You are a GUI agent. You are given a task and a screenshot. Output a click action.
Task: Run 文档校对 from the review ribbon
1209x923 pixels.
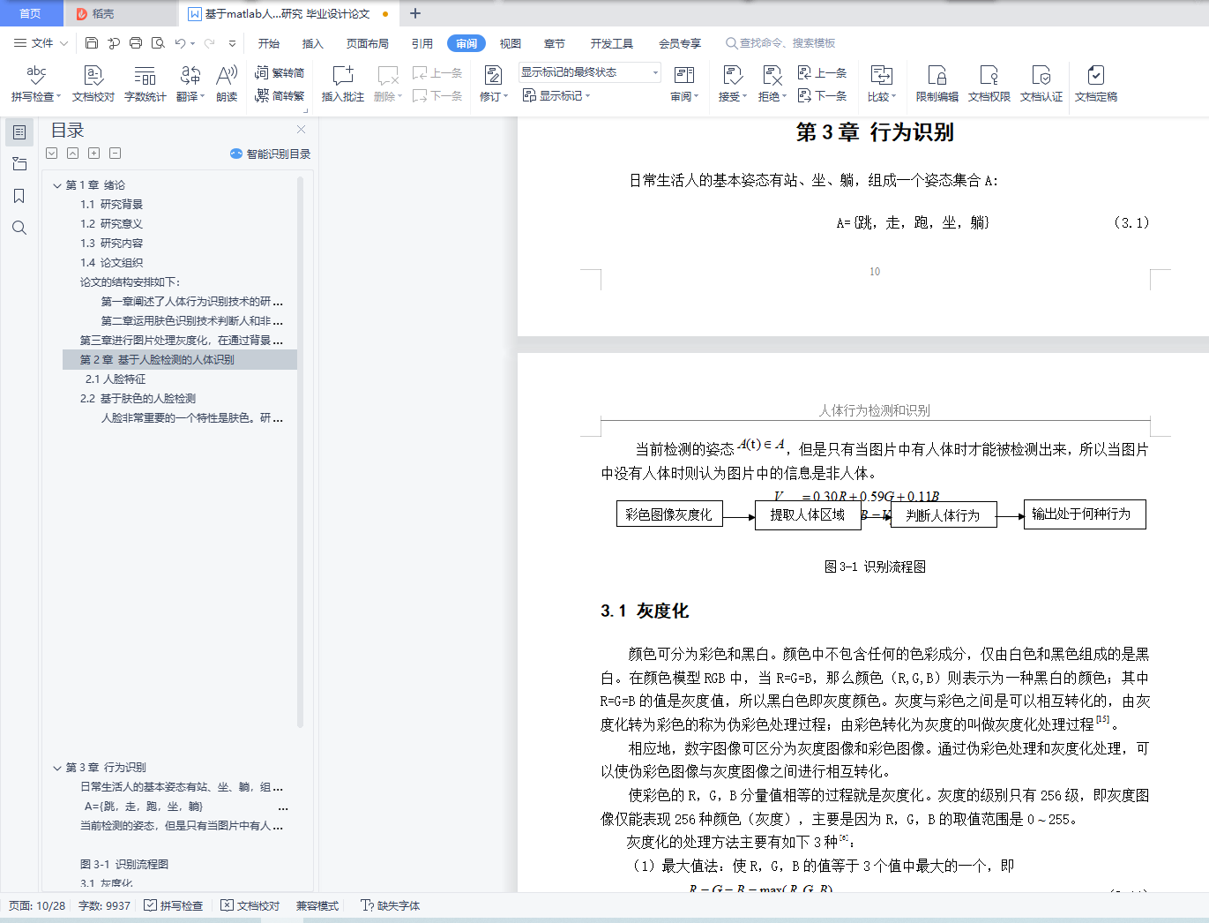(x=93, y=84)
